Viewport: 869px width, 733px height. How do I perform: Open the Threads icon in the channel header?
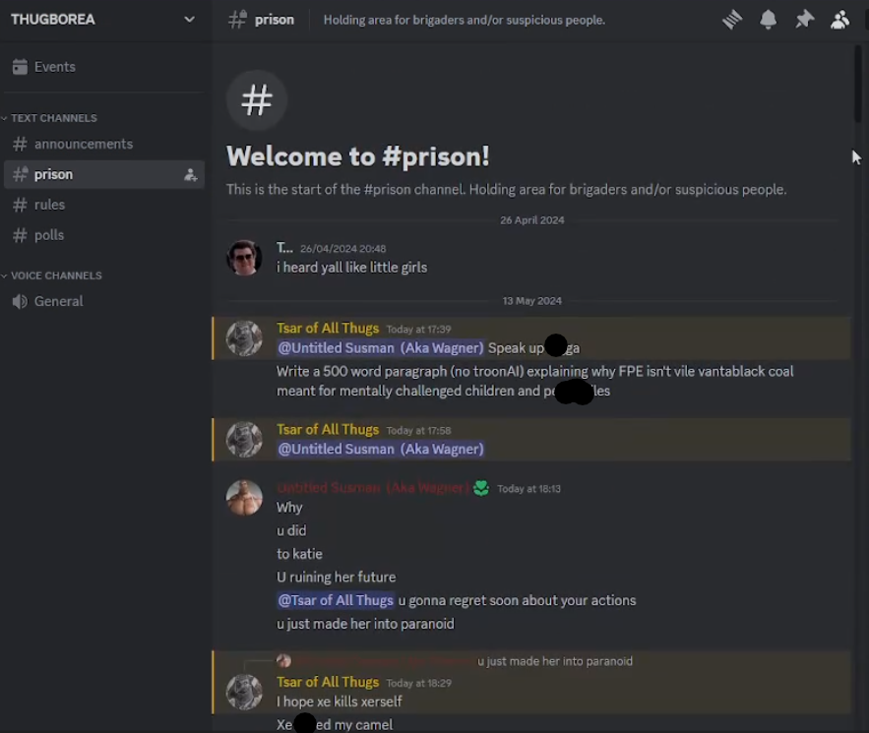tap(732, 20)
